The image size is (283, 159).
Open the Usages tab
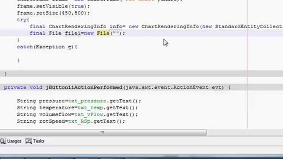coord(14,141)
